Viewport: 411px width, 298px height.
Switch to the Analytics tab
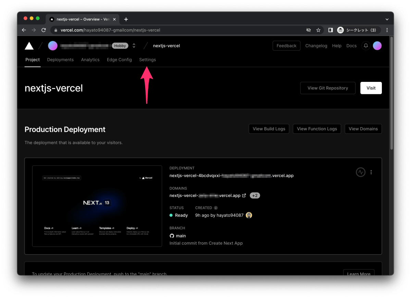tap(90, 60)
